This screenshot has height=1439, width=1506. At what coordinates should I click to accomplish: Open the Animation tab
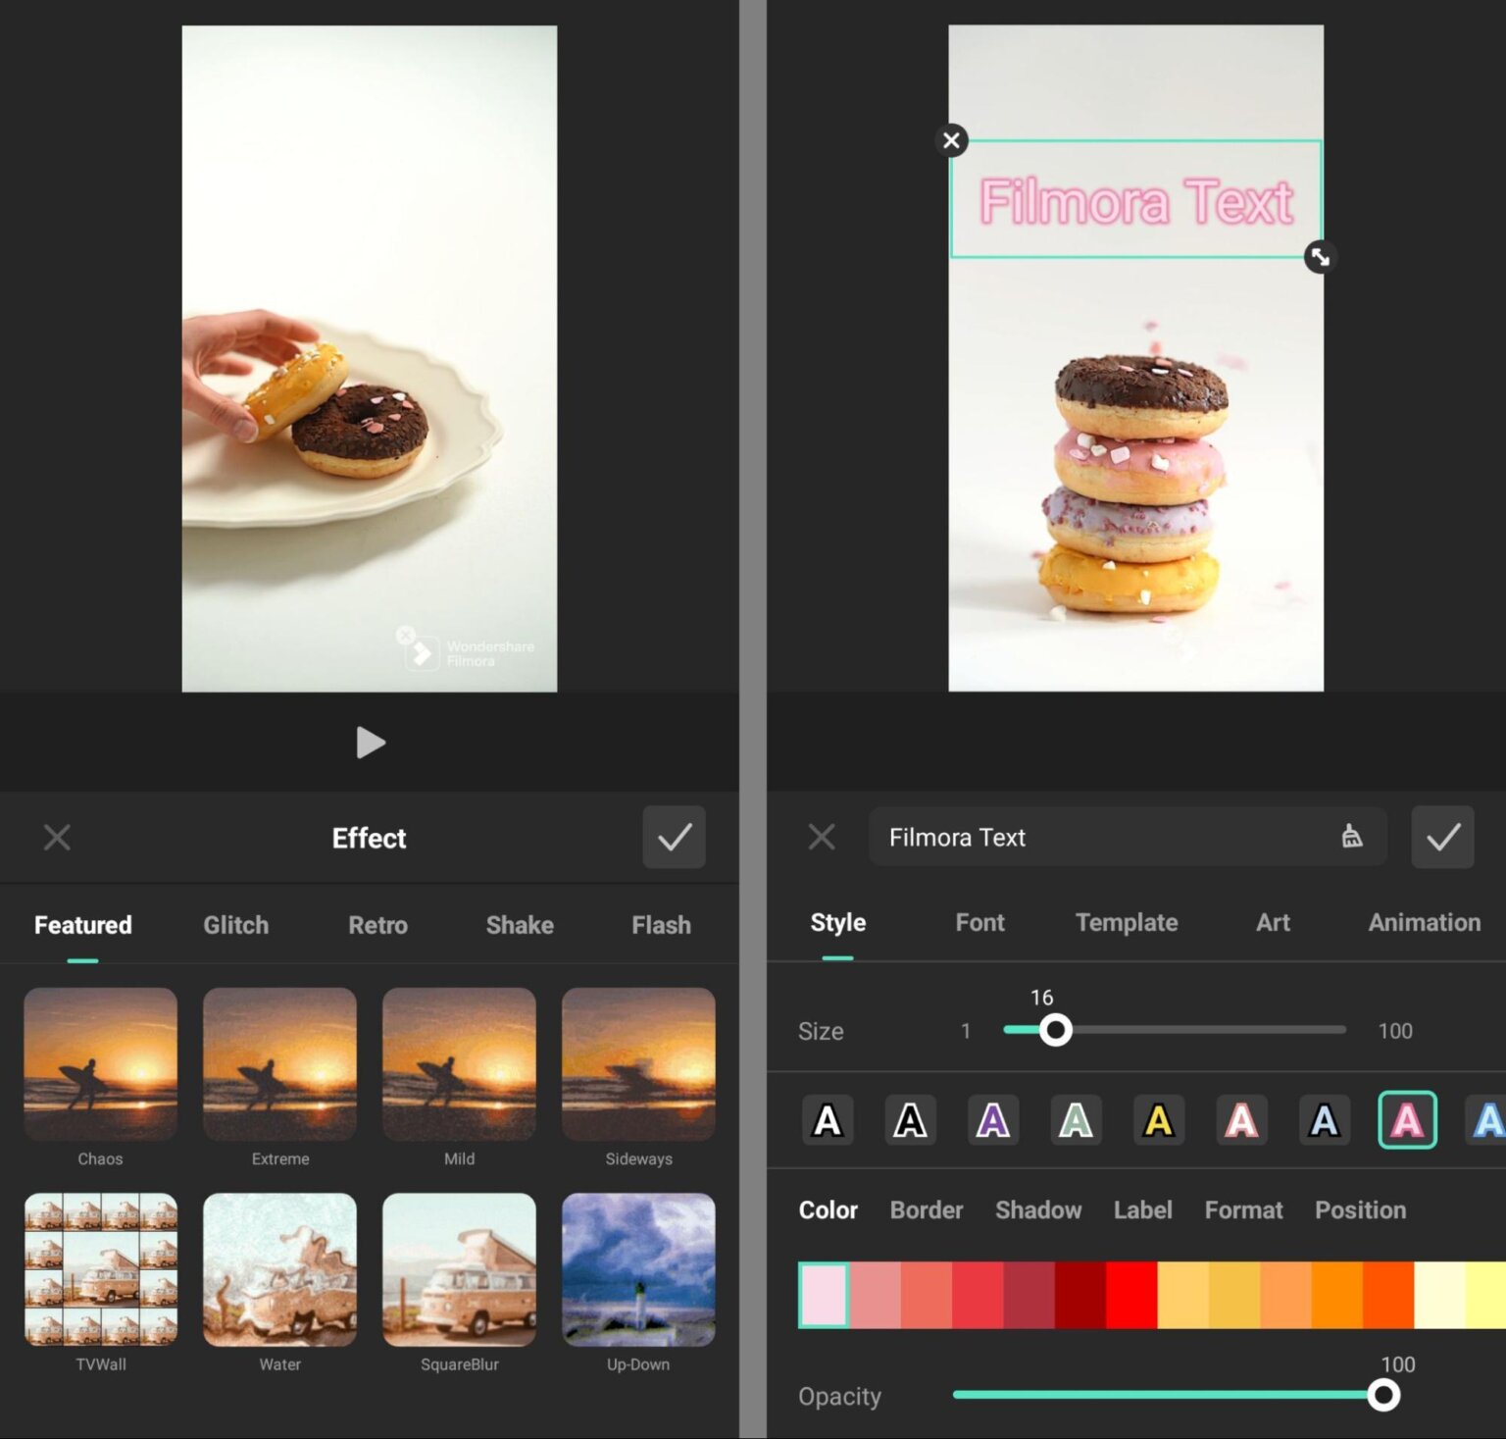(x=1424, y=922)
